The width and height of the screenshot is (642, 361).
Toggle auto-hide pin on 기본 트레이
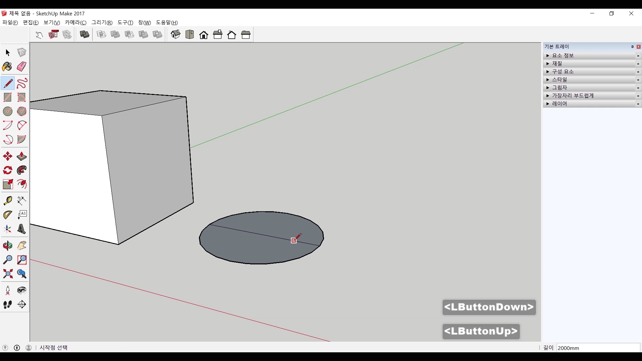tap(632, 47)
